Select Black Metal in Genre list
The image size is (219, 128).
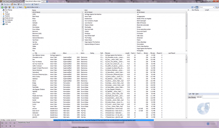(x=36, y=17)
